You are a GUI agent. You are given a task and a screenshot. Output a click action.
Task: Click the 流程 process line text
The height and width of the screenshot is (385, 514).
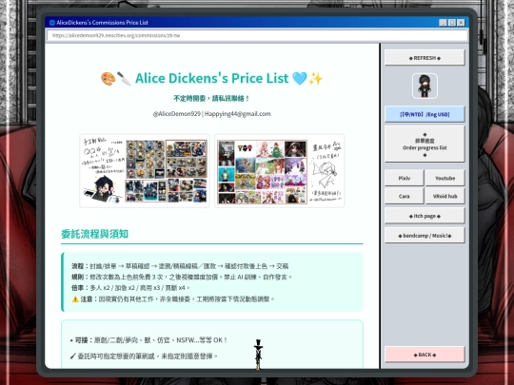click(180, 266)
